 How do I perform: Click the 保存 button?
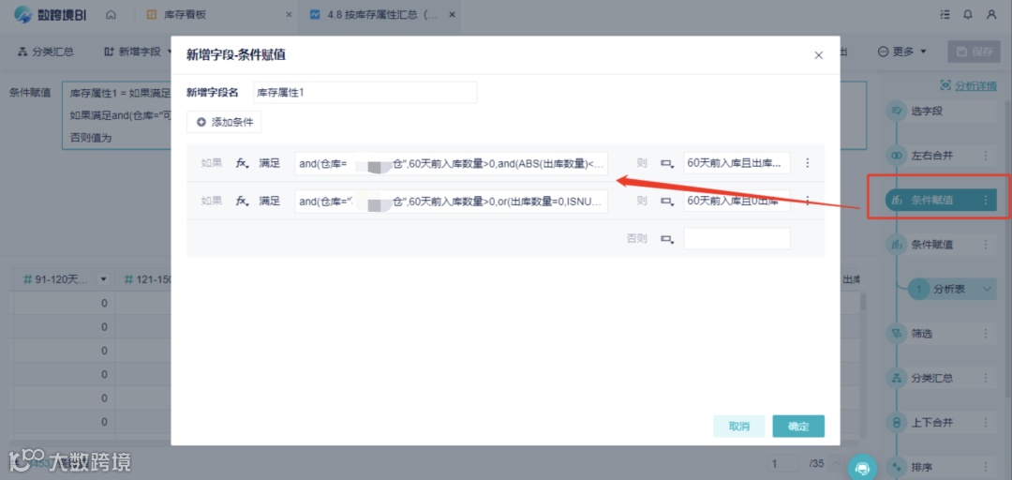coord(974,52)
